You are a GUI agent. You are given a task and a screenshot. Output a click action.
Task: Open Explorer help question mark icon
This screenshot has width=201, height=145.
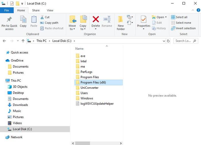click(198, 10)
